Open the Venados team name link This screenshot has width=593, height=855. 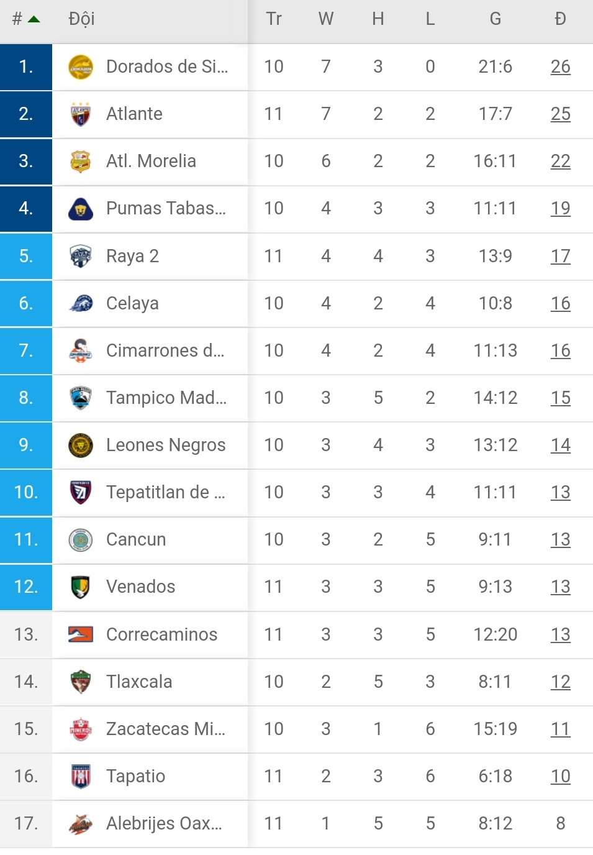pyautogui.click(x=141, y=587)
